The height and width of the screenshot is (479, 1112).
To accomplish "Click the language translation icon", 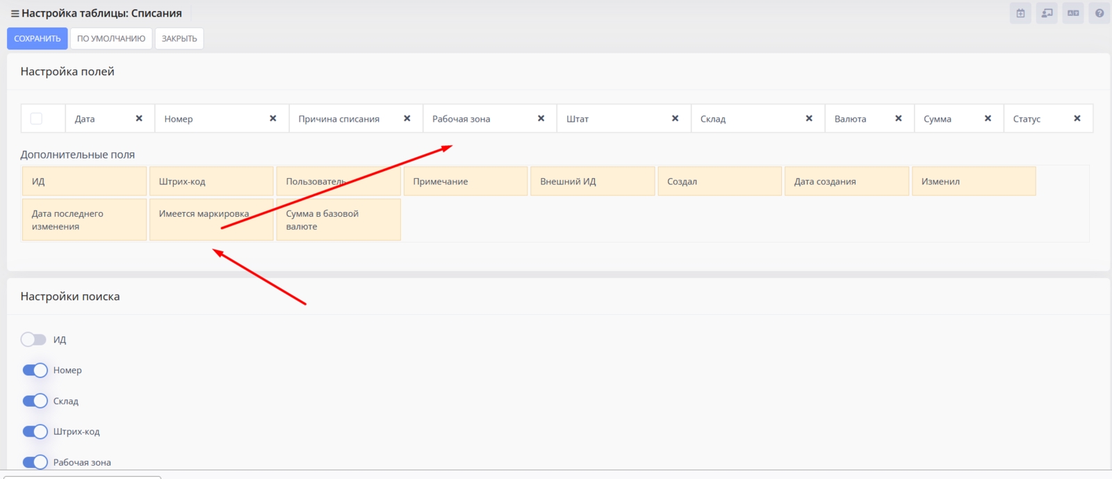I will (x=1073, y=13).
